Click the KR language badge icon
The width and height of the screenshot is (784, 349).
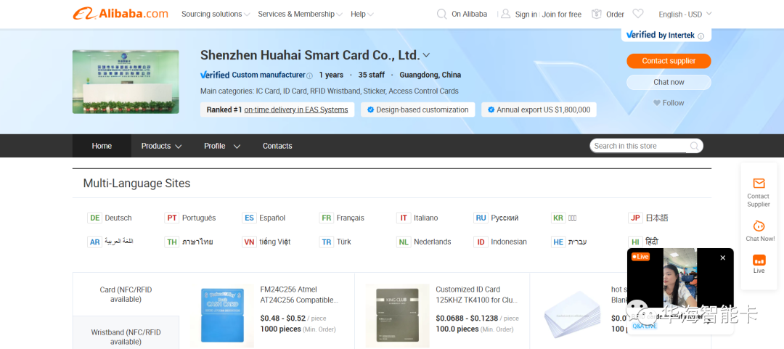pyautogui.click(x=558, y=218)
